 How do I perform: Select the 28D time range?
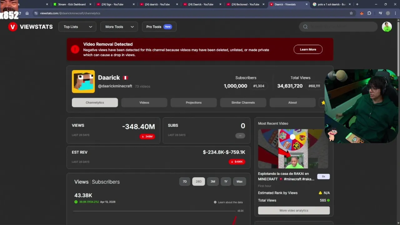pyautogui.click(x=198, y=182)
